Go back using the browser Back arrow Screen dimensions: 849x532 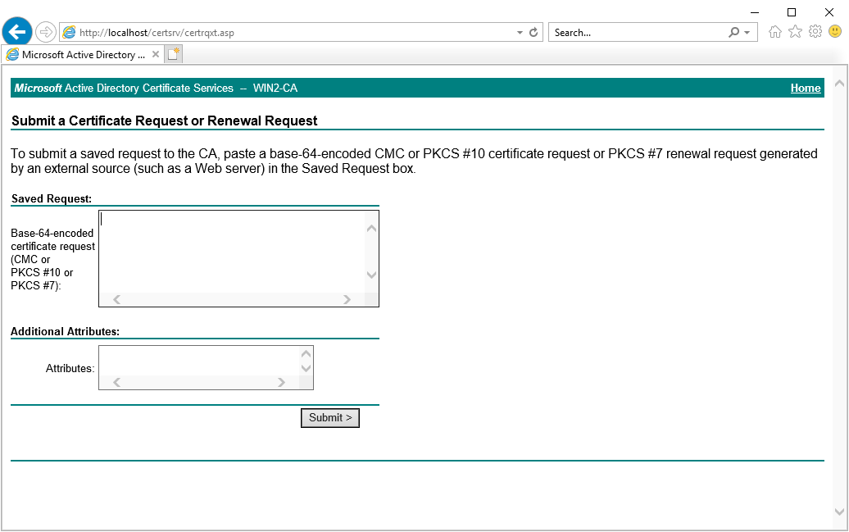point(16,32)
